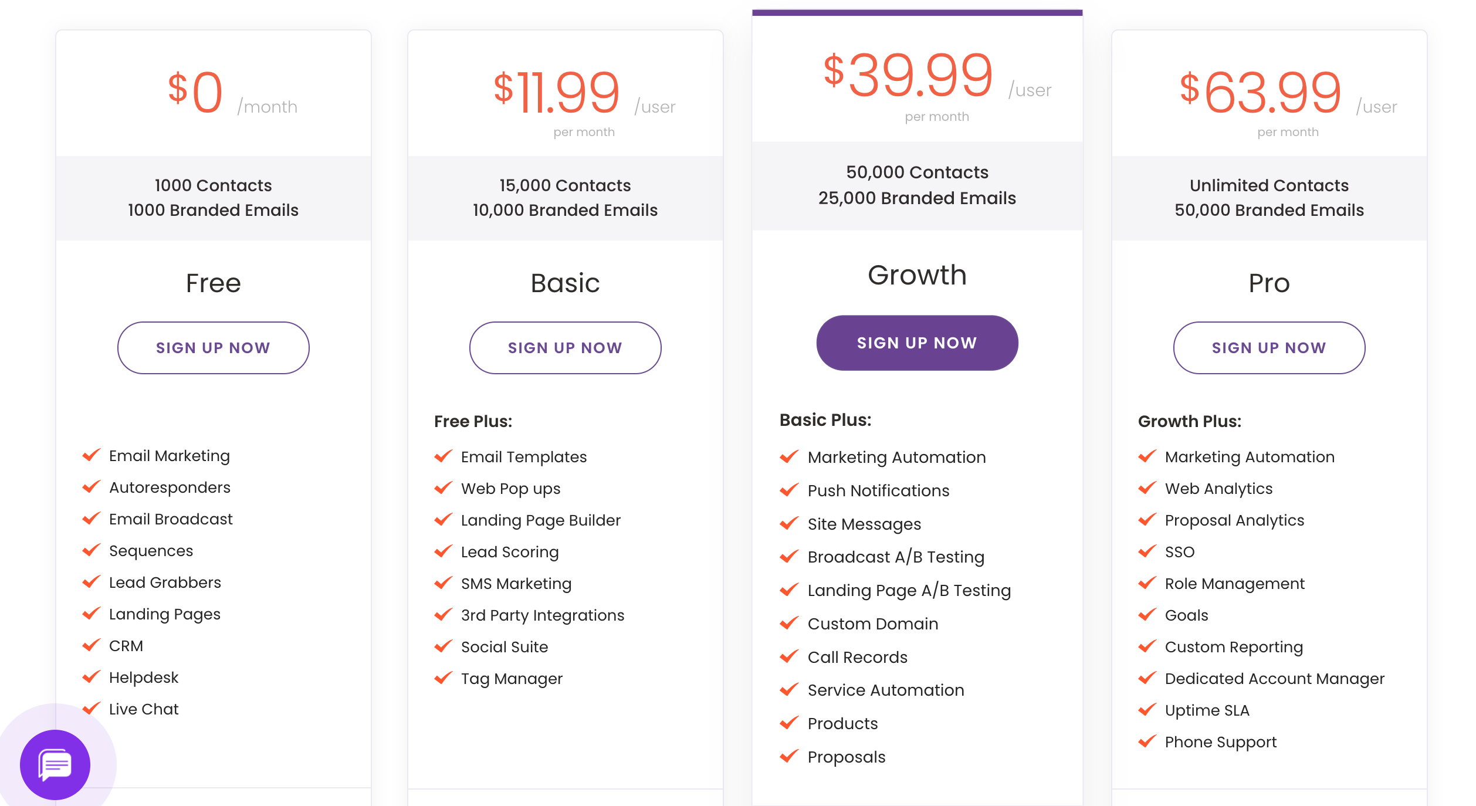The height and width of the screenshot is (806, 1476).
Task: Click the checkmark next to CRM
Action: 92,645
